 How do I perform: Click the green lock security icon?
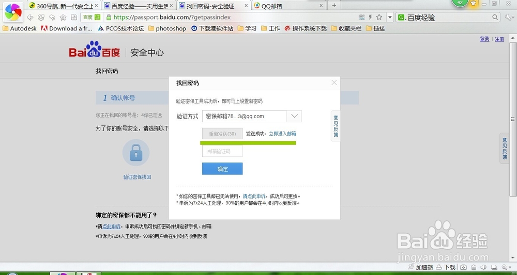point(108,18)
